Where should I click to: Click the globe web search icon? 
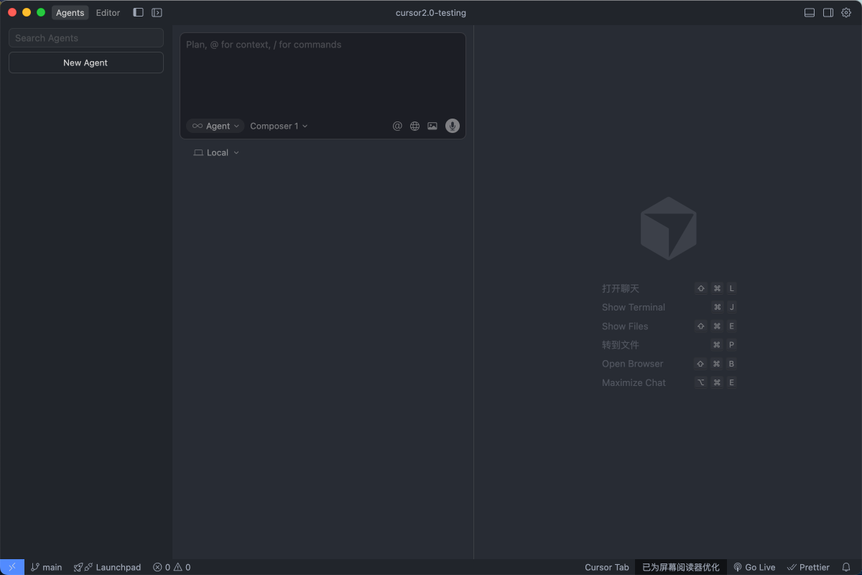(415, 126)
